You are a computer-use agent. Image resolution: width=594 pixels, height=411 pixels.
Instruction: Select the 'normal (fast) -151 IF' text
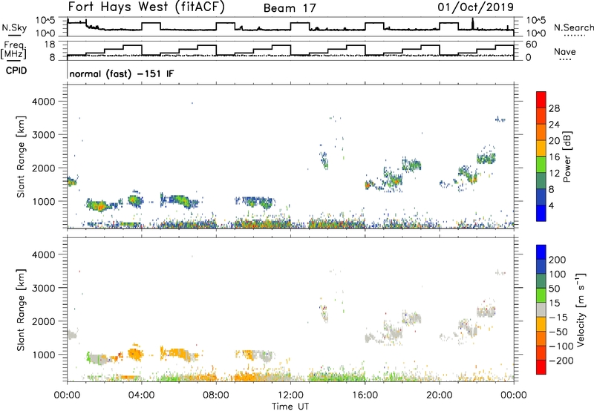pyautogui.click(x=121, y=73)
